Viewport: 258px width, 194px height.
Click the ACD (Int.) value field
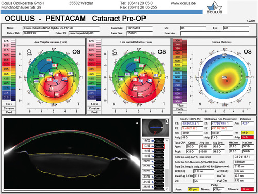[x=204, y=171]
